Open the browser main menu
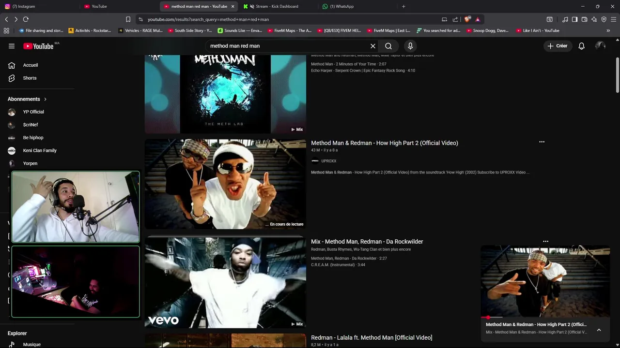 pos(613,19)
